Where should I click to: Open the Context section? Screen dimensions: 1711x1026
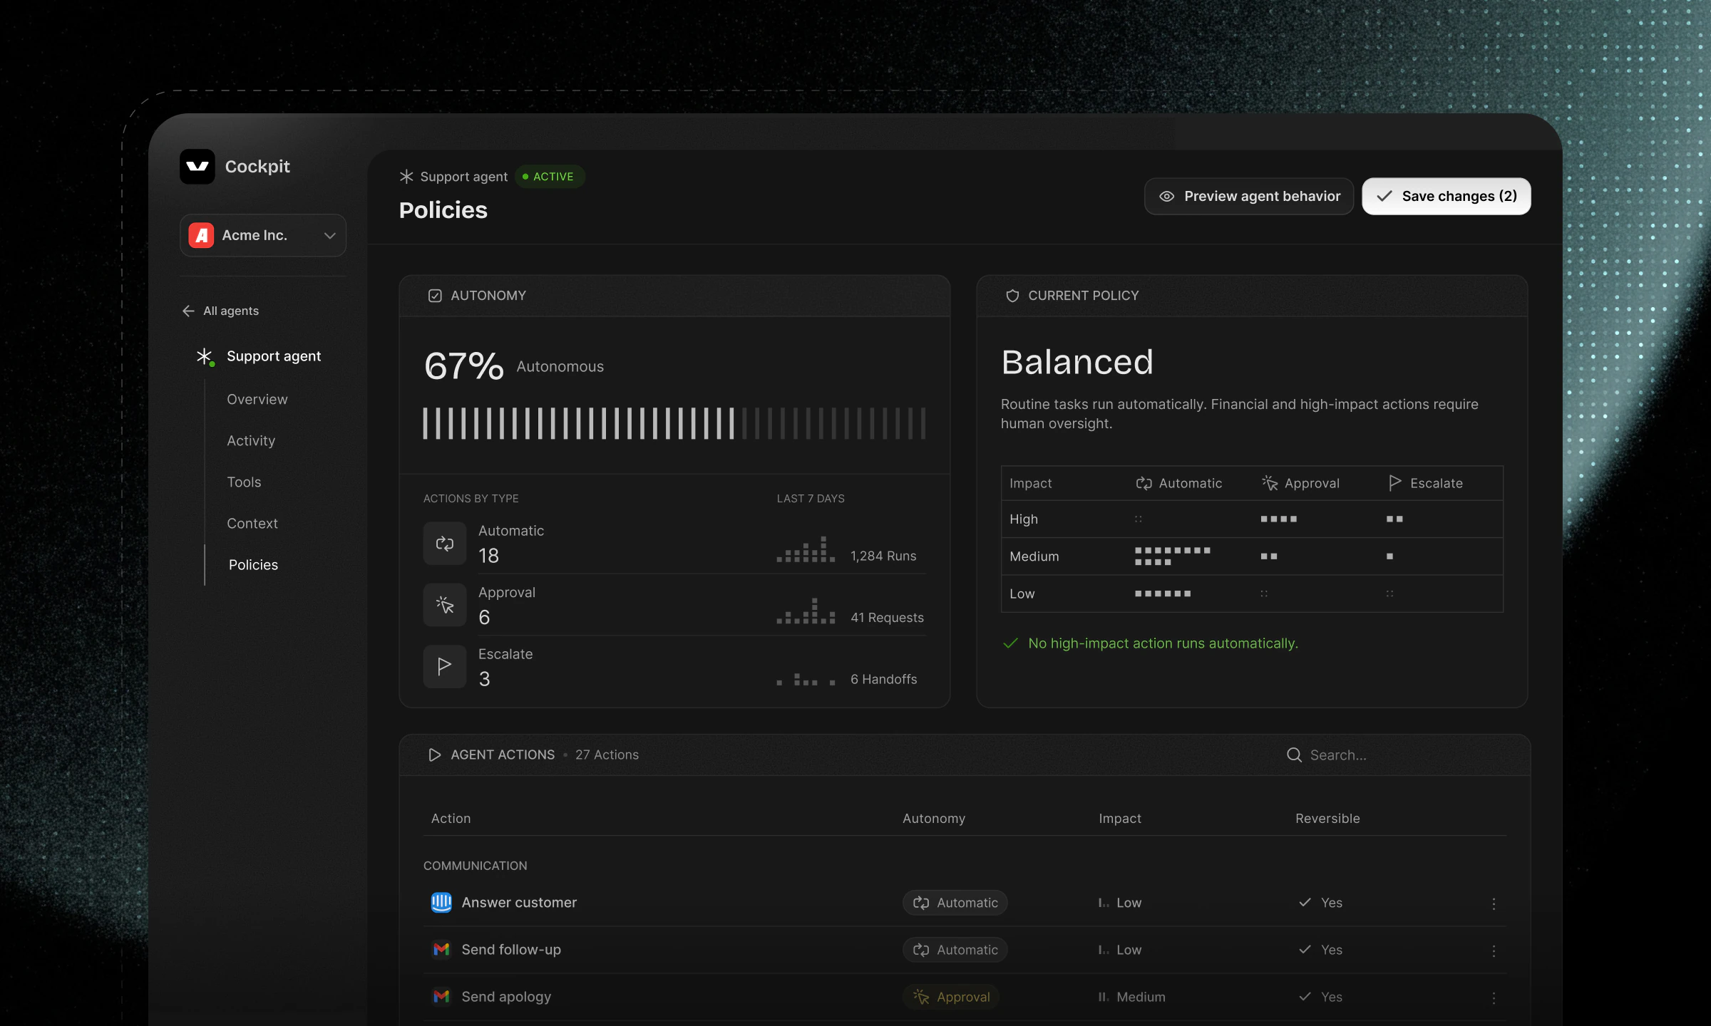(x=252, y=523)
